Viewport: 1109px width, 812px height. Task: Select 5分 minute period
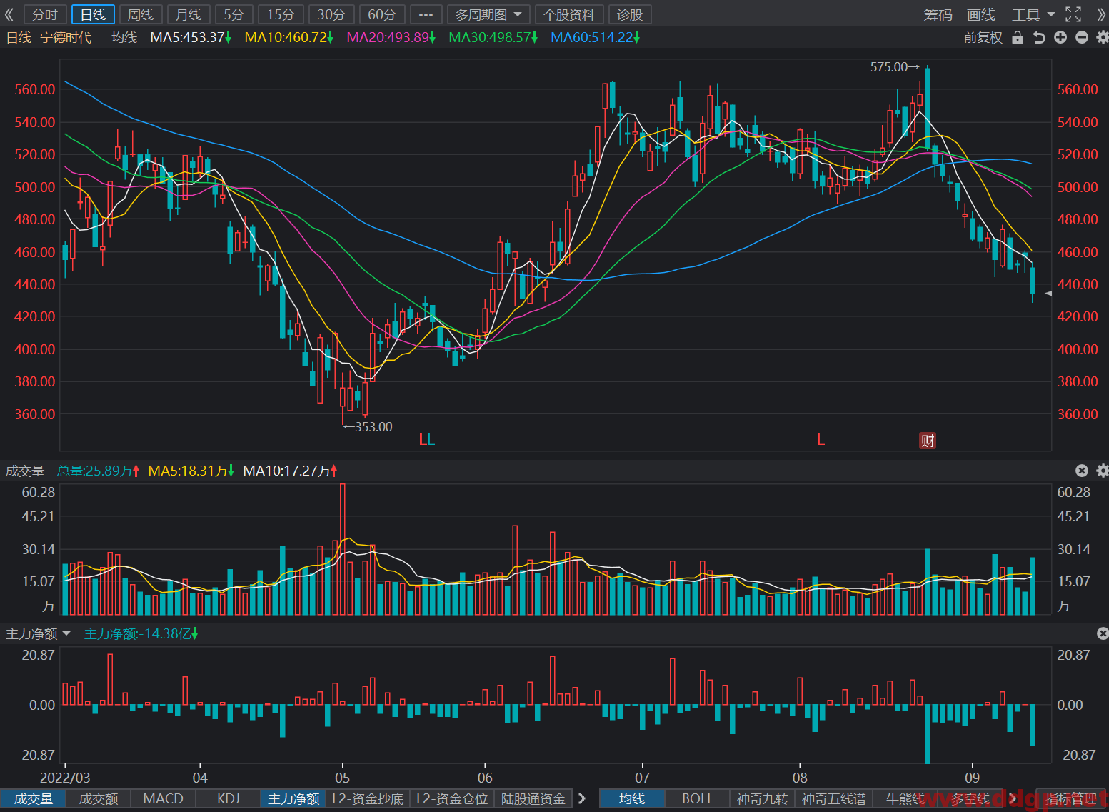click(x=234, y=14)
